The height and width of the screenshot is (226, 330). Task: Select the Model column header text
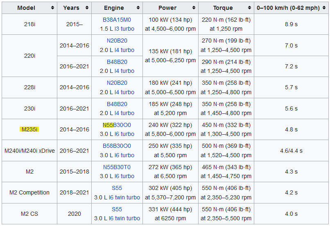click(26, 8)
